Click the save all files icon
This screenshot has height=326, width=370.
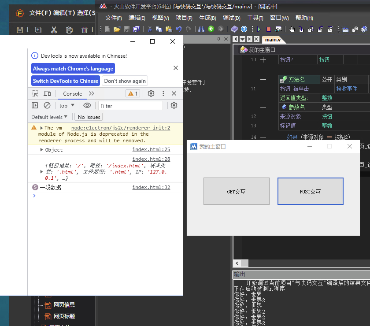[x=137, y=29]
